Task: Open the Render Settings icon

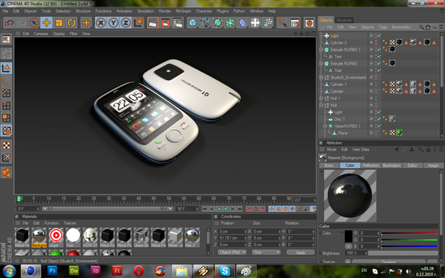Action: pos(178,23)
